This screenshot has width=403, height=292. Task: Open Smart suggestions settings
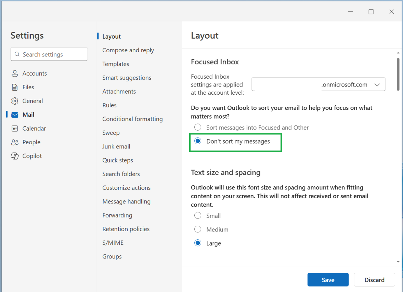pyautogui.click(x=127, y=78)
